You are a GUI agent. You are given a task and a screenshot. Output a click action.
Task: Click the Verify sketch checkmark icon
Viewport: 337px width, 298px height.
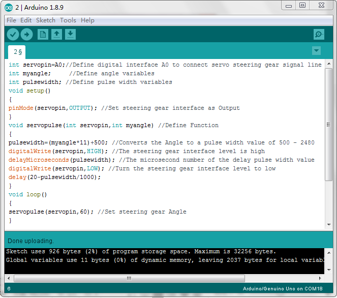tap(13, 34)
